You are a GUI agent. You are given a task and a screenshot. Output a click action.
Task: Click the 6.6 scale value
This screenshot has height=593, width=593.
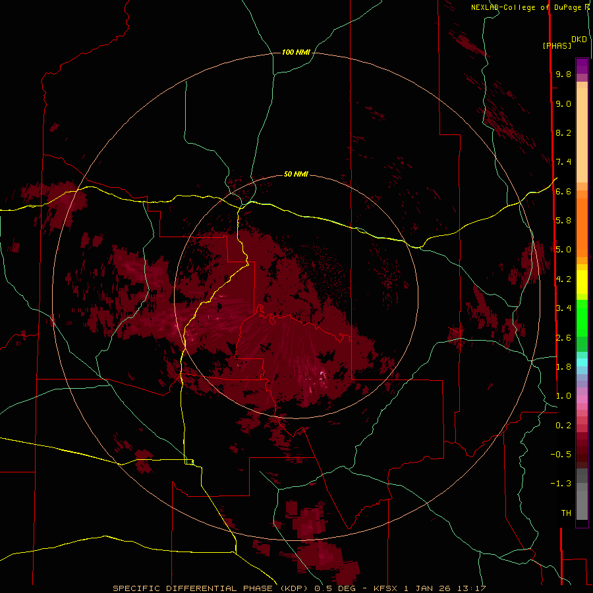[x=563, y=191]
